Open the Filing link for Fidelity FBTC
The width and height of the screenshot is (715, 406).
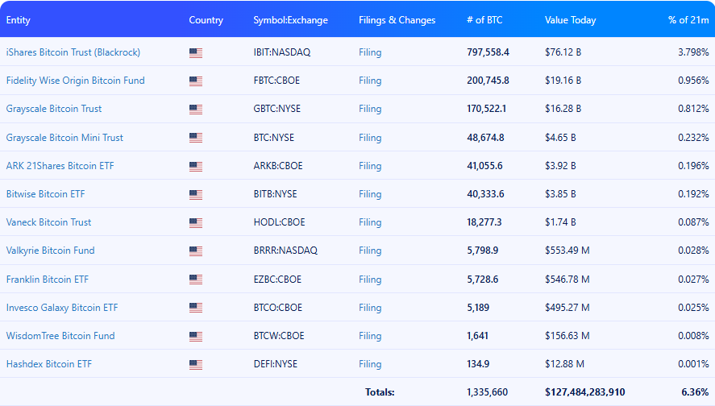point(370,81)
